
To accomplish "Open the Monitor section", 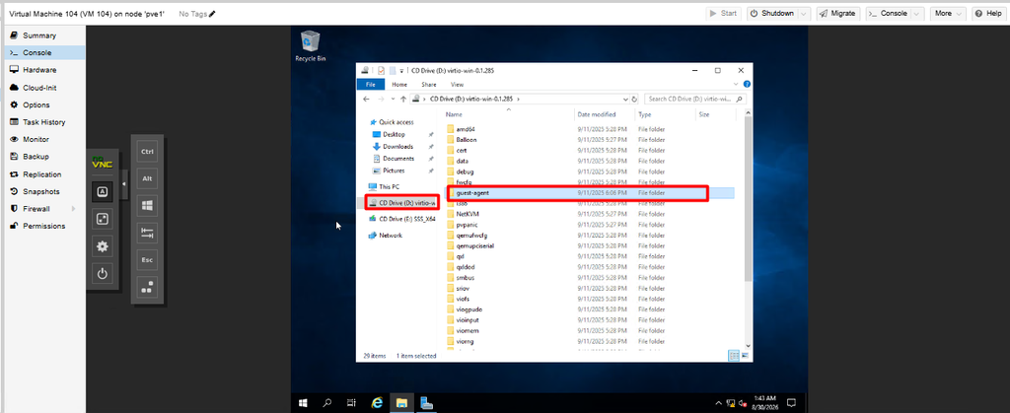I will click(36, 140).
